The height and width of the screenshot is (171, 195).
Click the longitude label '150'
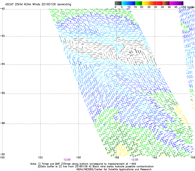click(x=2, y=158)
